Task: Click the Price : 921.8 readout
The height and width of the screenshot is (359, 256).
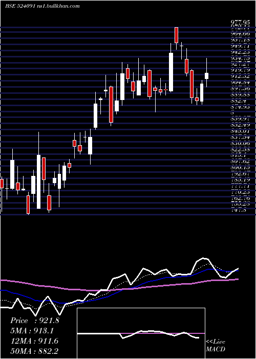Action: tap(35, 321)
